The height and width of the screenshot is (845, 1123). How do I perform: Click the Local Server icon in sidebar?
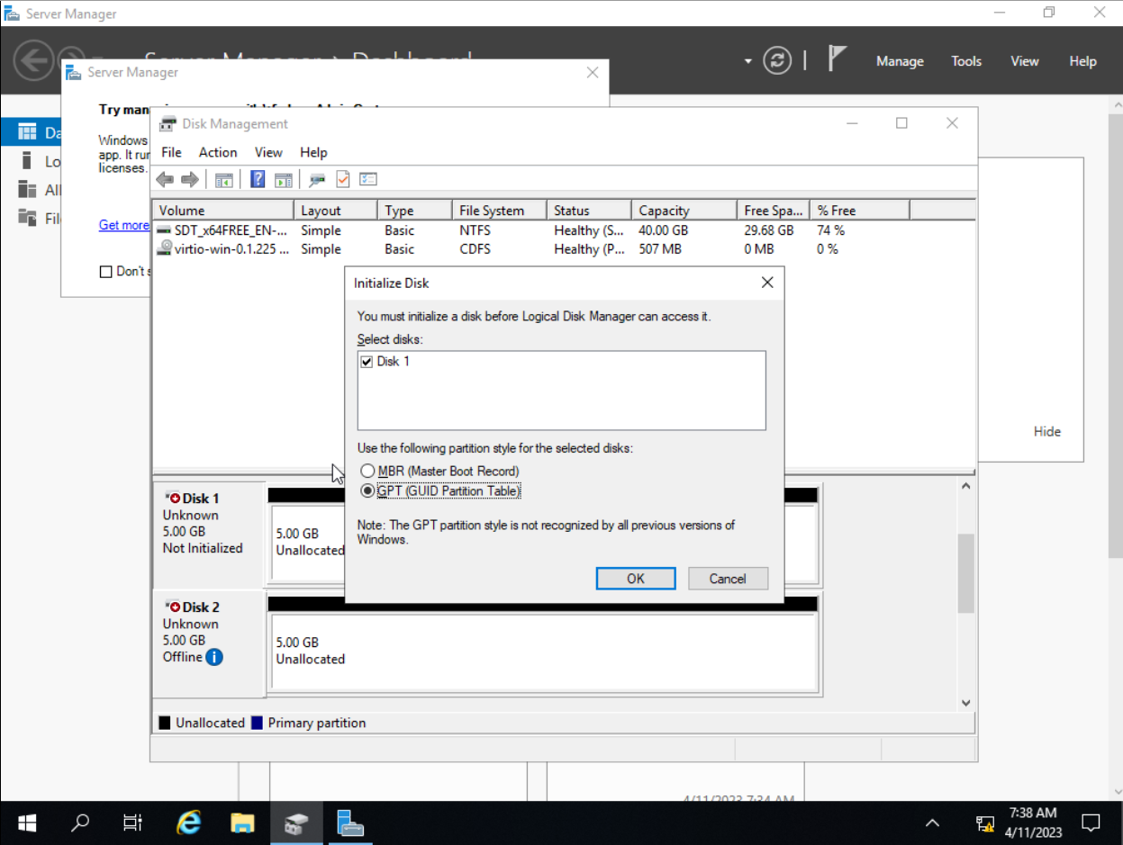(27, 161)
